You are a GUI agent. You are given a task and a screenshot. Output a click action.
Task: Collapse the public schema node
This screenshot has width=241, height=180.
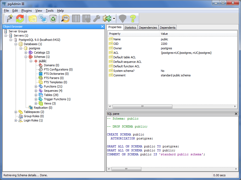point(31,61)
